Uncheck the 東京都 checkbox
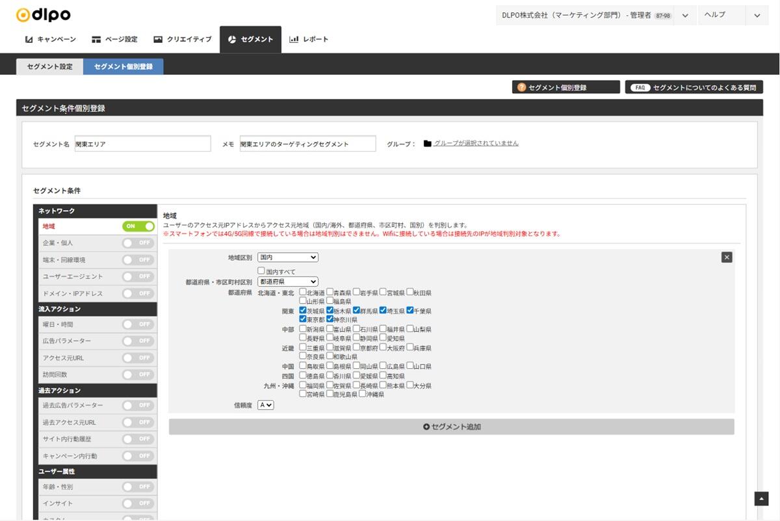 304,319
